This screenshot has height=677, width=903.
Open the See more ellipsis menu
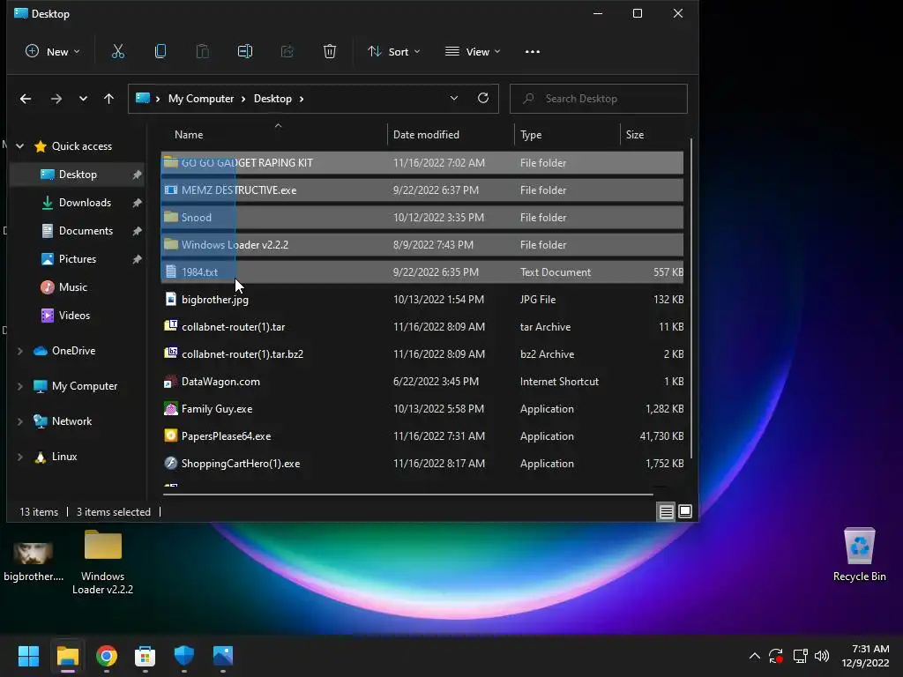pos(533,52)
